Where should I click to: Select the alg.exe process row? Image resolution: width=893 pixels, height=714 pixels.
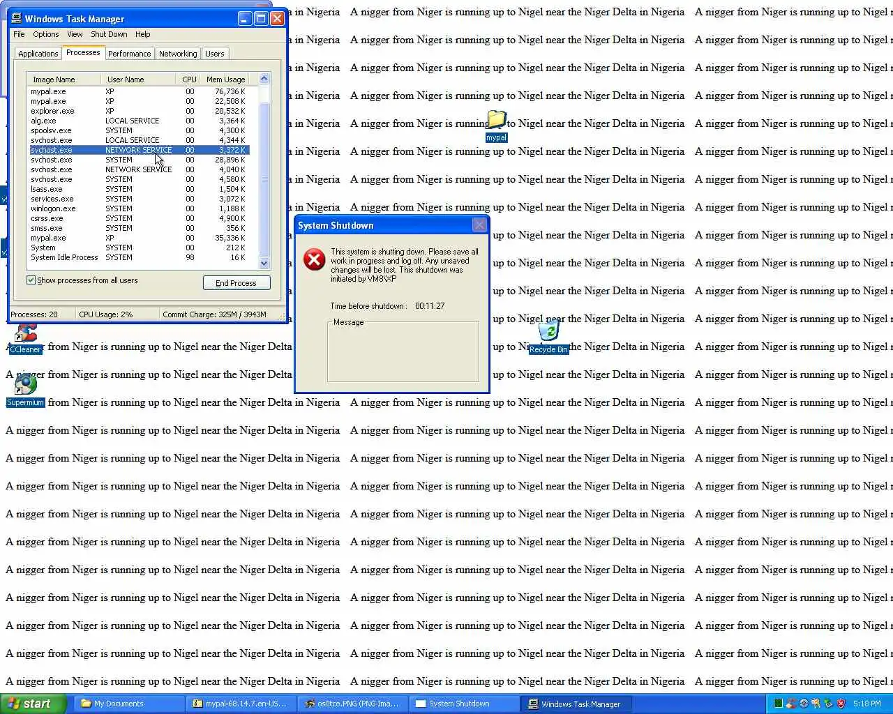[x=138, y=121]
